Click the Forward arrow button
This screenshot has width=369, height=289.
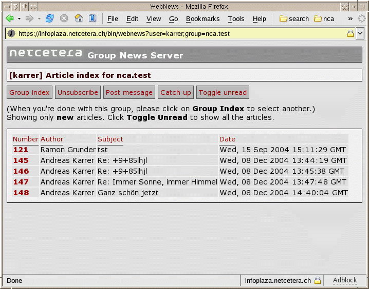[x=29, y=18]
